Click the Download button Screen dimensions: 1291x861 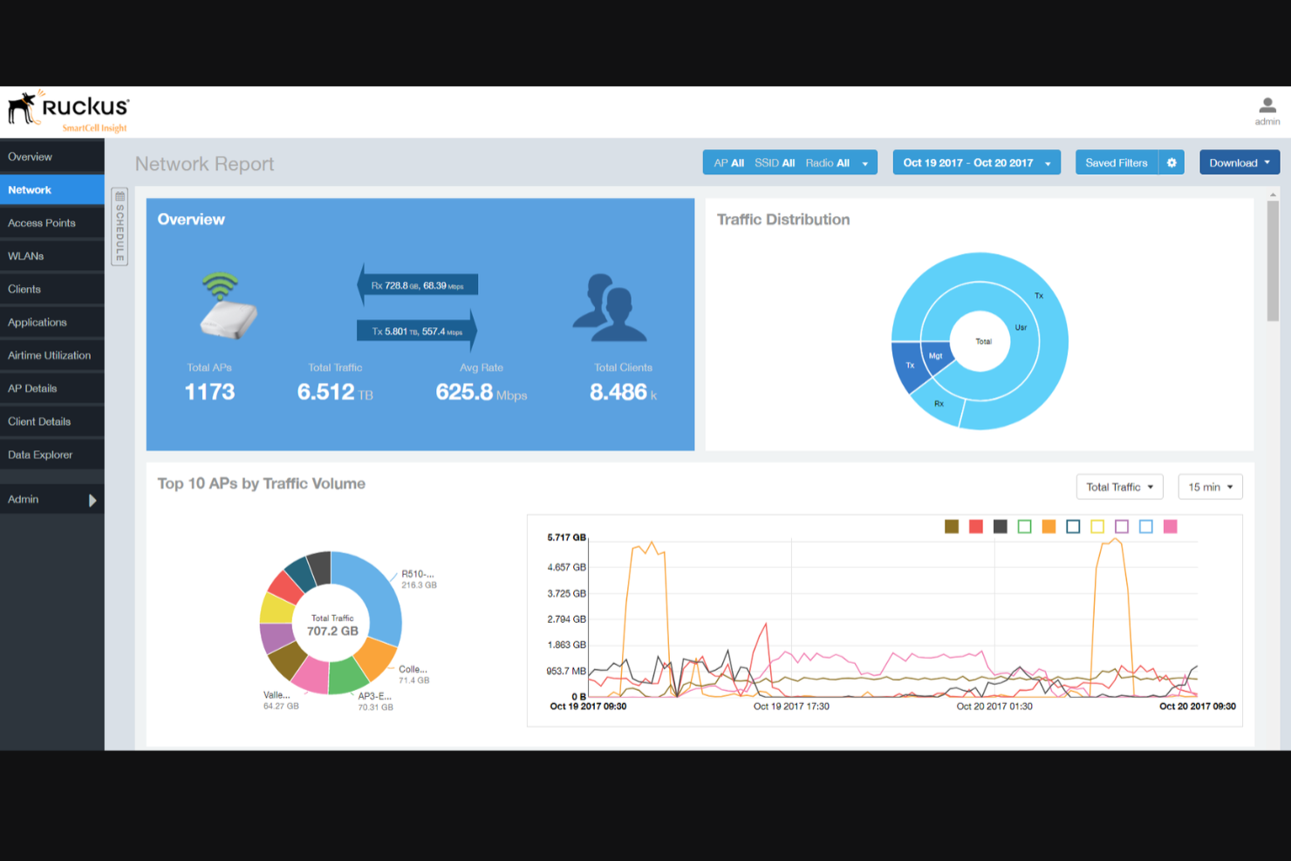[x=1239, y=162]
